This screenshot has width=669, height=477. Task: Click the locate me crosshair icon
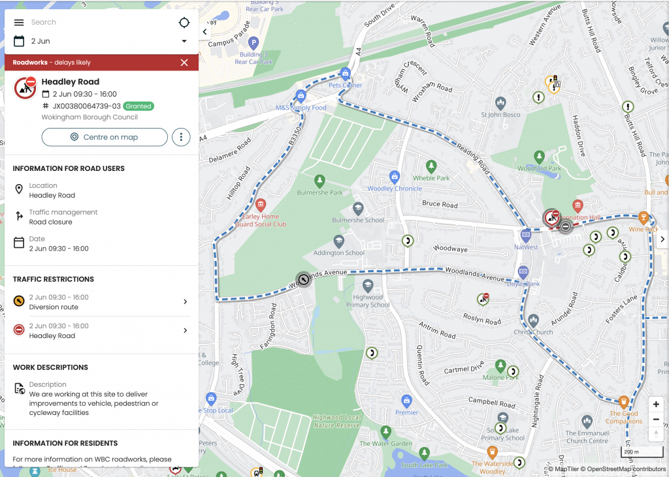(x=184, y=23)
